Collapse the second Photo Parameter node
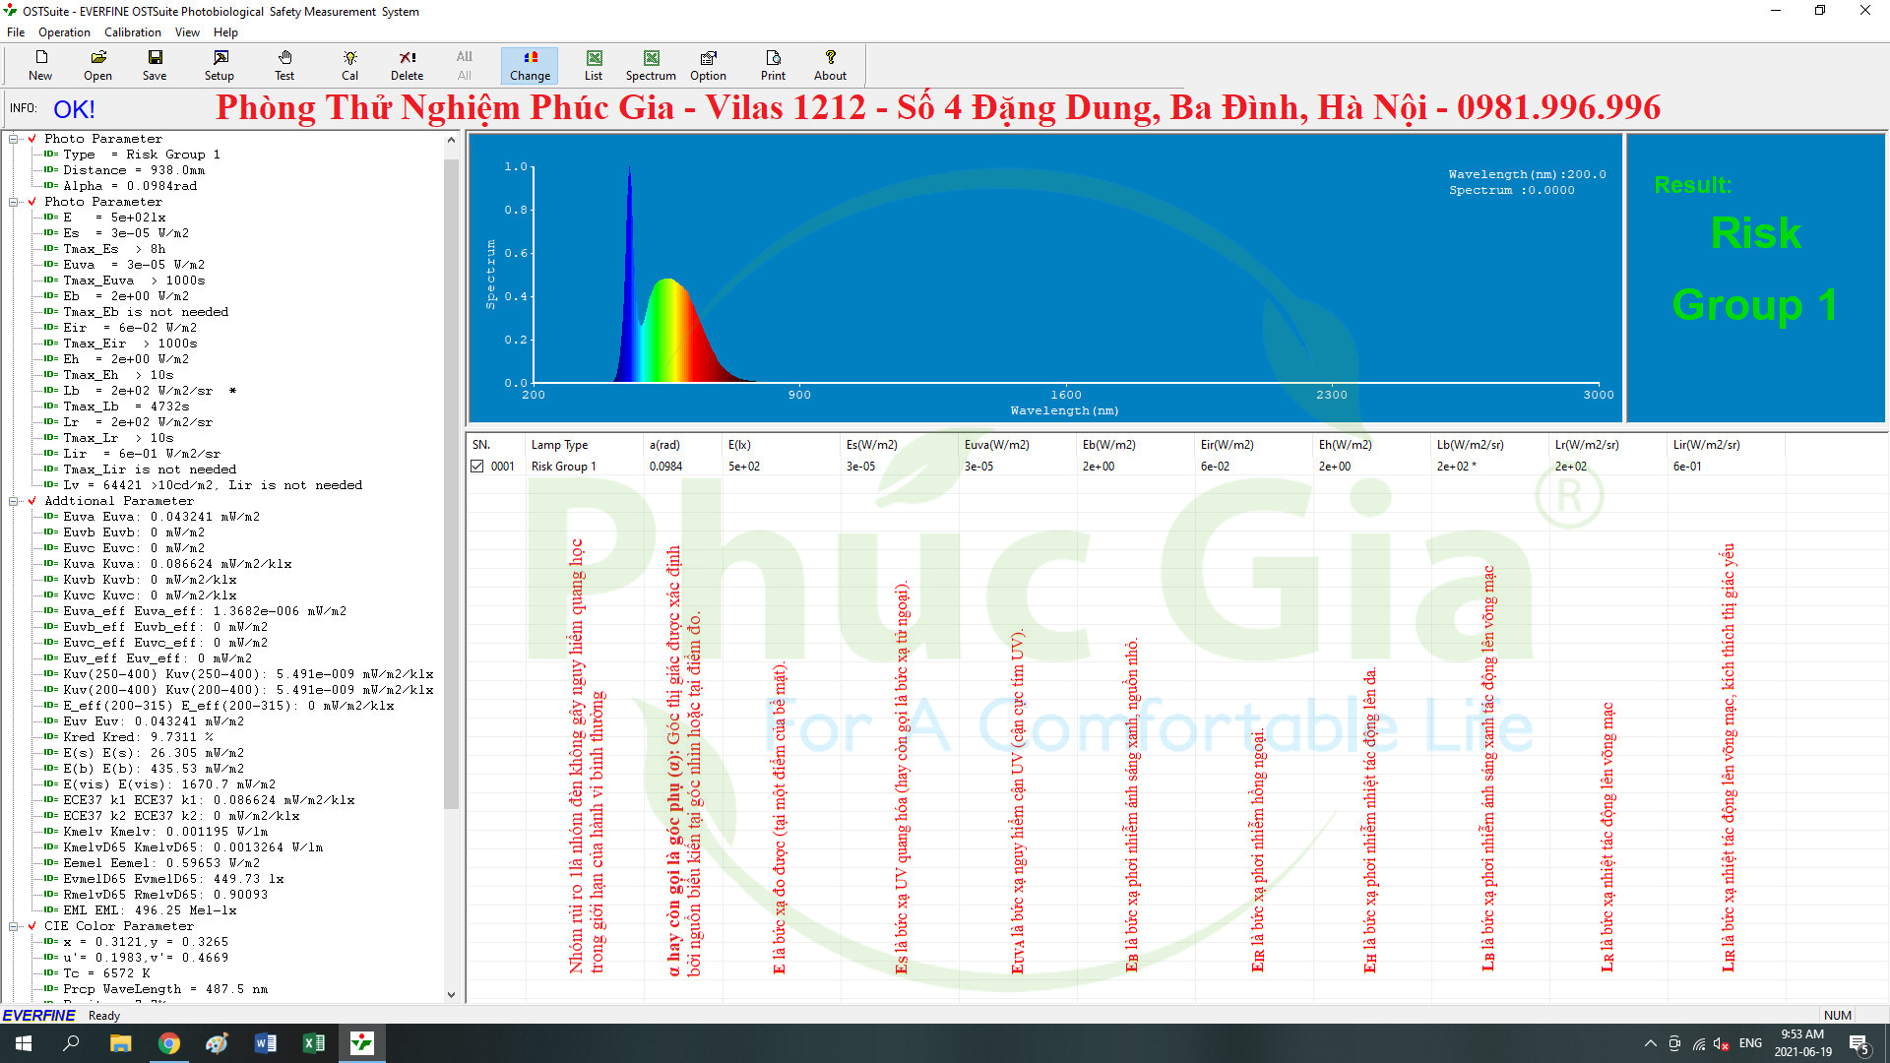Viewport: 1890px width, 1063px height. coord(14,202)
